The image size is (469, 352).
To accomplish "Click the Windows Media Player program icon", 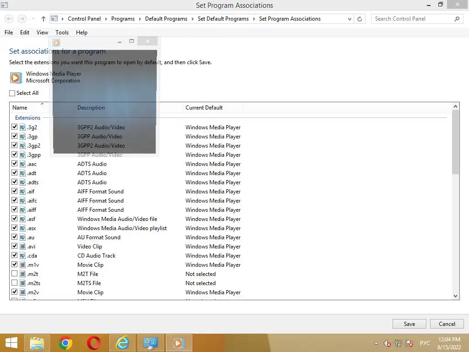I will (16, 77).
